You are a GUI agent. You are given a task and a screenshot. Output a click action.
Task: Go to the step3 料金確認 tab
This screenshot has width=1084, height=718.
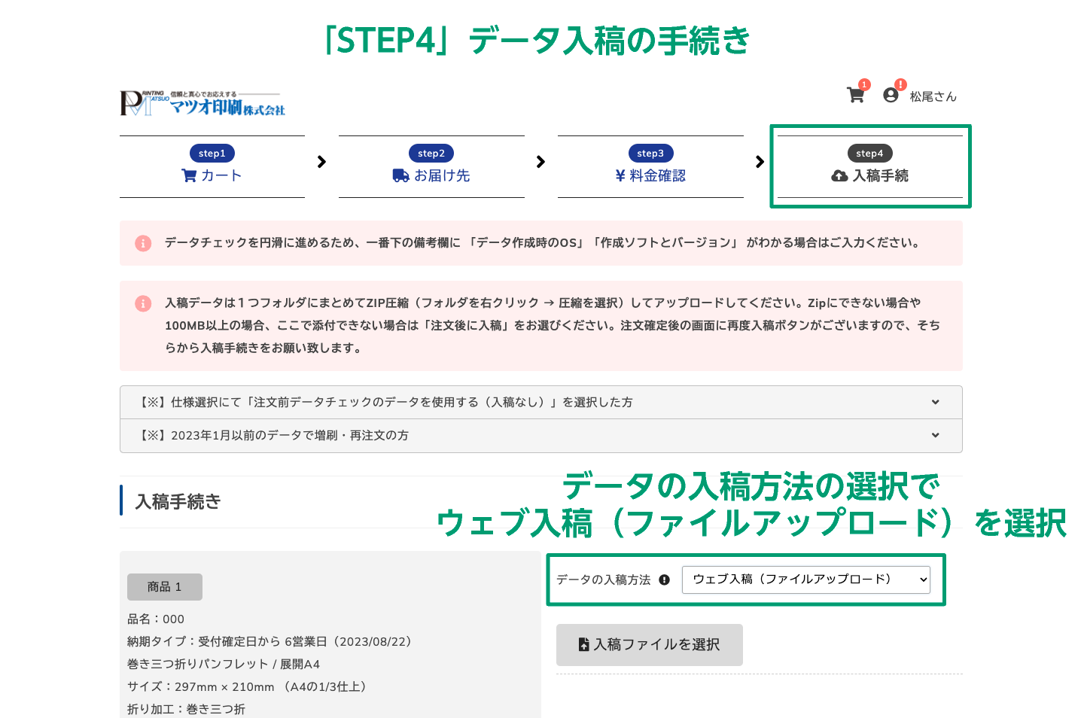(x=650, y=166)
